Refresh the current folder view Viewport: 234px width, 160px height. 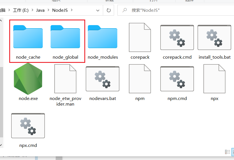(x=108, y=10)
